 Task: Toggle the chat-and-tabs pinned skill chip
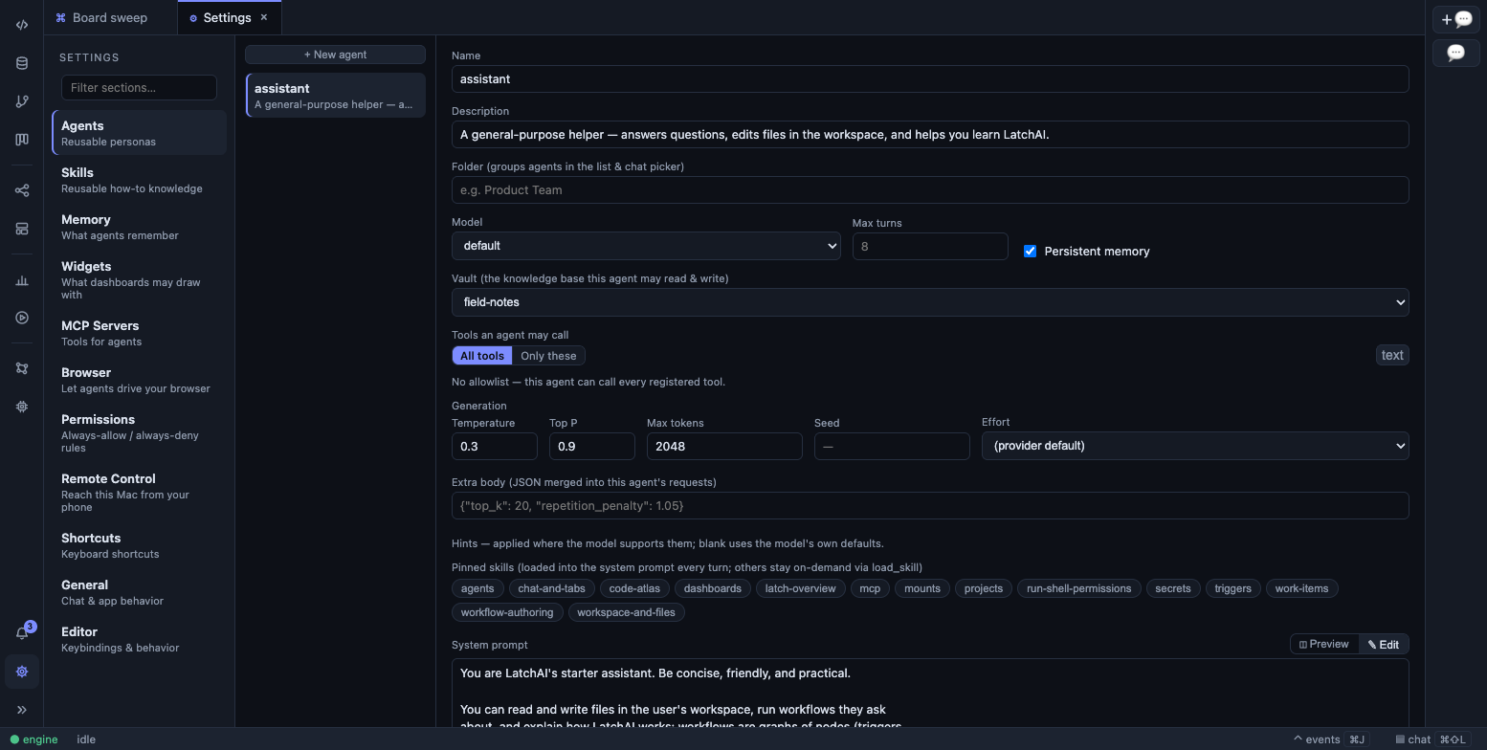pyautogui.click(x=551, y=588)
